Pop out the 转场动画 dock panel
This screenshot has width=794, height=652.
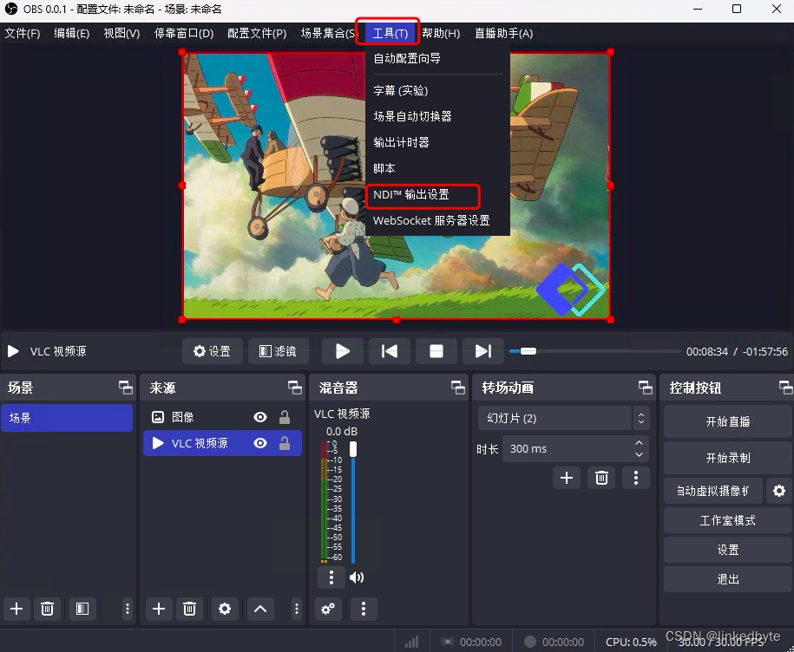pyautogui.click(x=645, y=388)
